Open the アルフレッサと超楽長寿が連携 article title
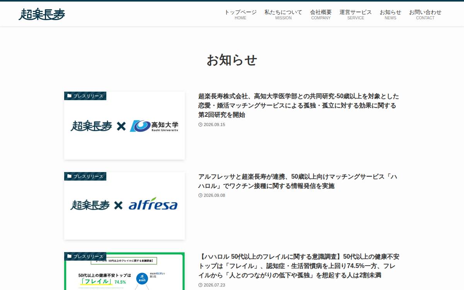464x290 pixels. [298, 181]
